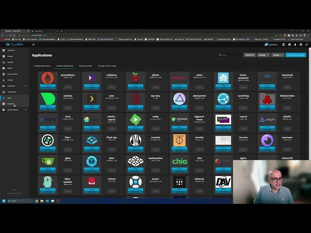Click the Jellyfin logo icon
Screen dimensions: 311x233
point(267,119)
